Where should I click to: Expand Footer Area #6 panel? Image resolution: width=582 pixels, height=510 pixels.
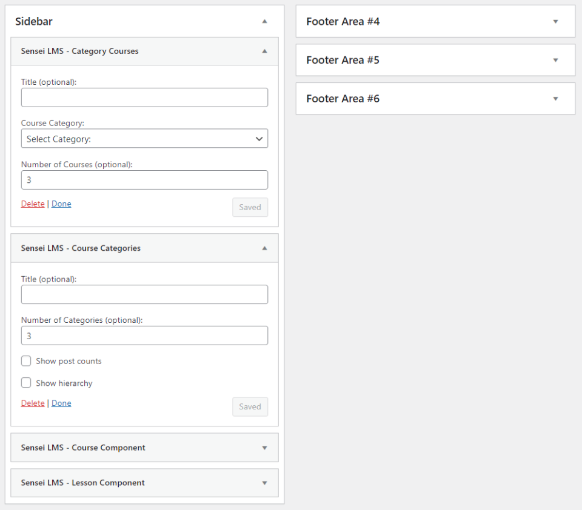click(x=555, y=99)
